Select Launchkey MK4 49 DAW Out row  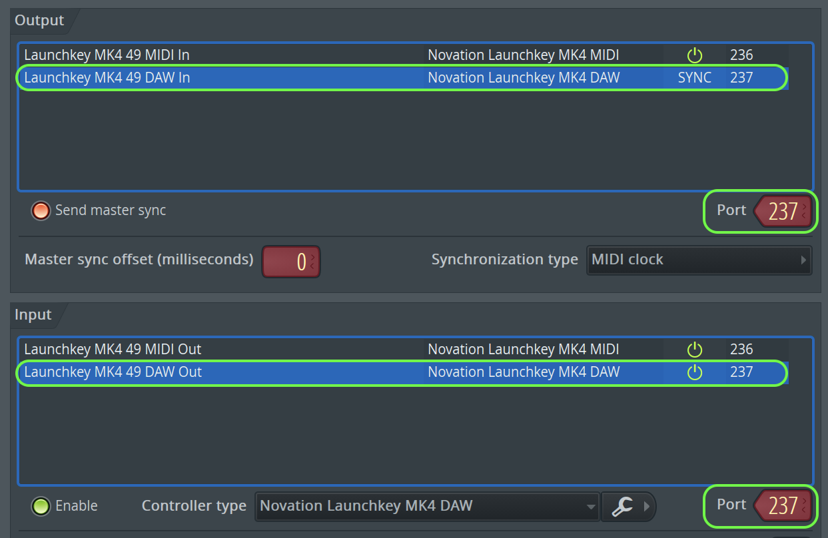[403, 372]
